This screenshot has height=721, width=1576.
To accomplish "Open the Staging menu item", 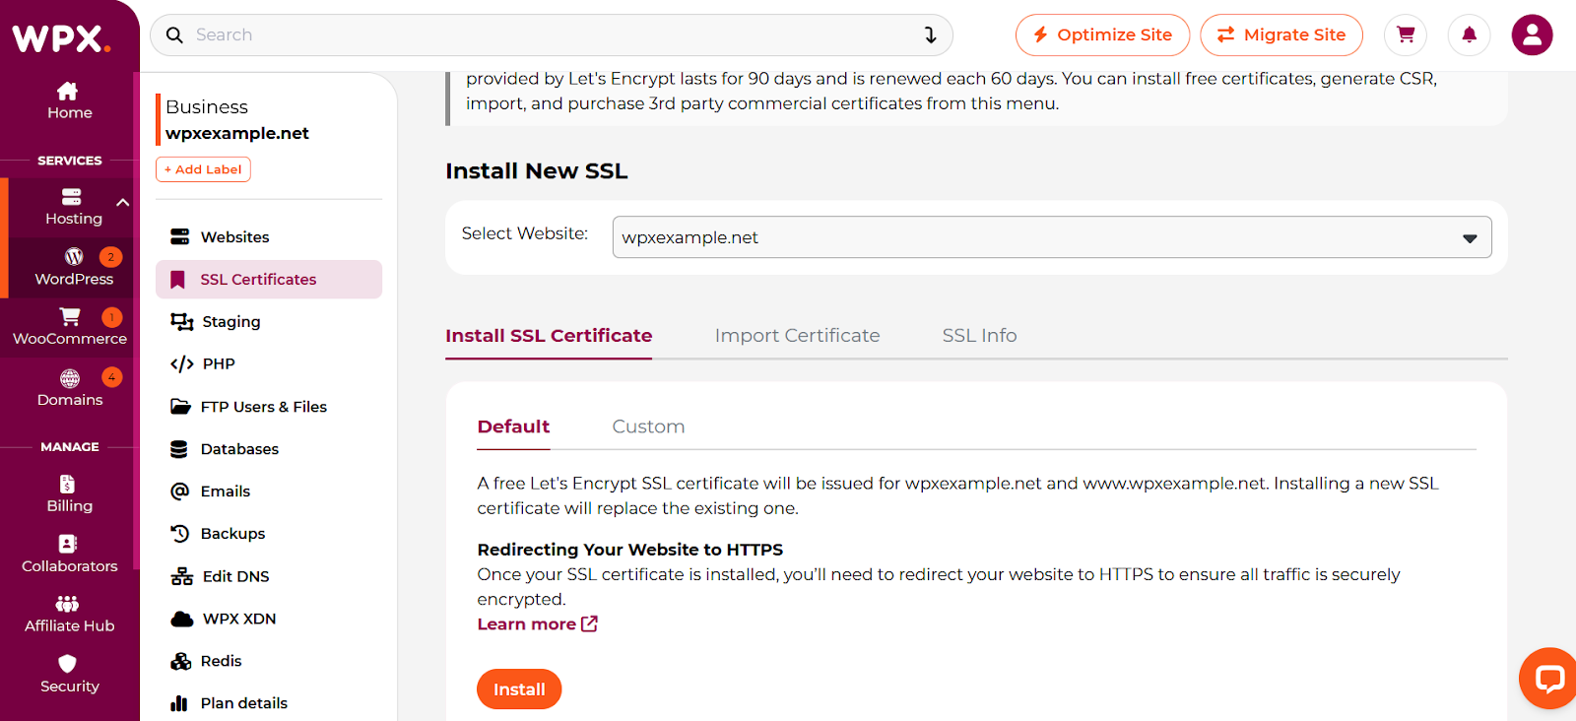I will coord(269,322).
